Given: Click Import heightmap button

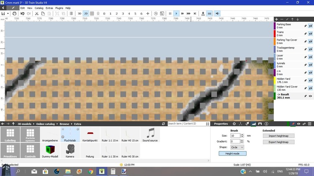Looking at the screenshot, I should click(x=278, y=136).
